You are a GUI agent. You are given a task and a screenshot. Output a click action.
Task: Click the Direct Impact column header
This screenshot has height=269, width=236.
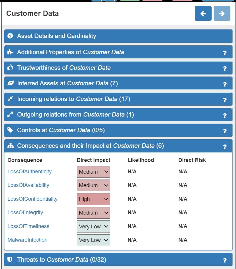pyautogui.click(x=94, y=160)
